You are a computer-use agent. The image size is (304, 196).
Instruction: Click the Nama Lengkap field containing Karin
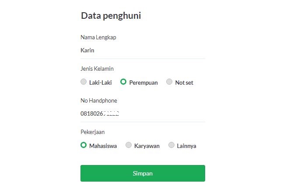143,50
